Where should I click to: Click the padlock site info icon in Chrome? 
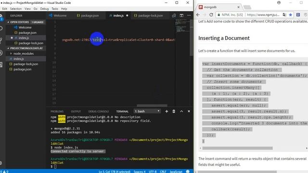tap(218, 15)
